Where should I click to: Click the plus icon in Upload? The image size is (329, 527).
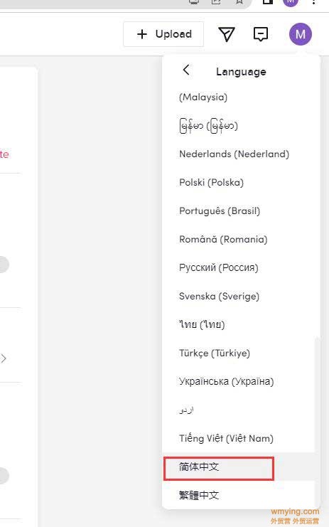[142, 34]
